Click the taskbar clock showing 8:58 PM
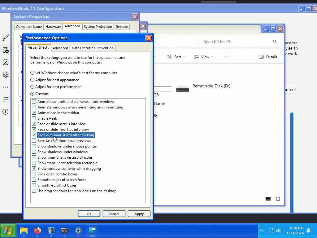 pyautogui.click(x=295, y=231)
